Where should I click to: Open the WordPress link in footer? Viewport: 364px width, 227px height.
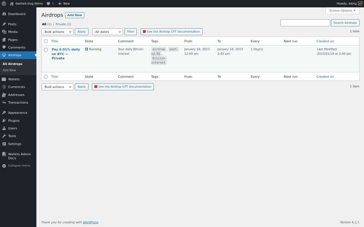(x=90, y=222)
